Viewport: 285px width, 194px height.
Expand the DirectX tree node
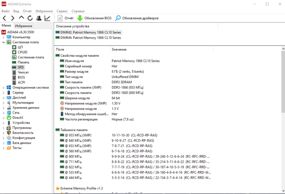point(3,118)
